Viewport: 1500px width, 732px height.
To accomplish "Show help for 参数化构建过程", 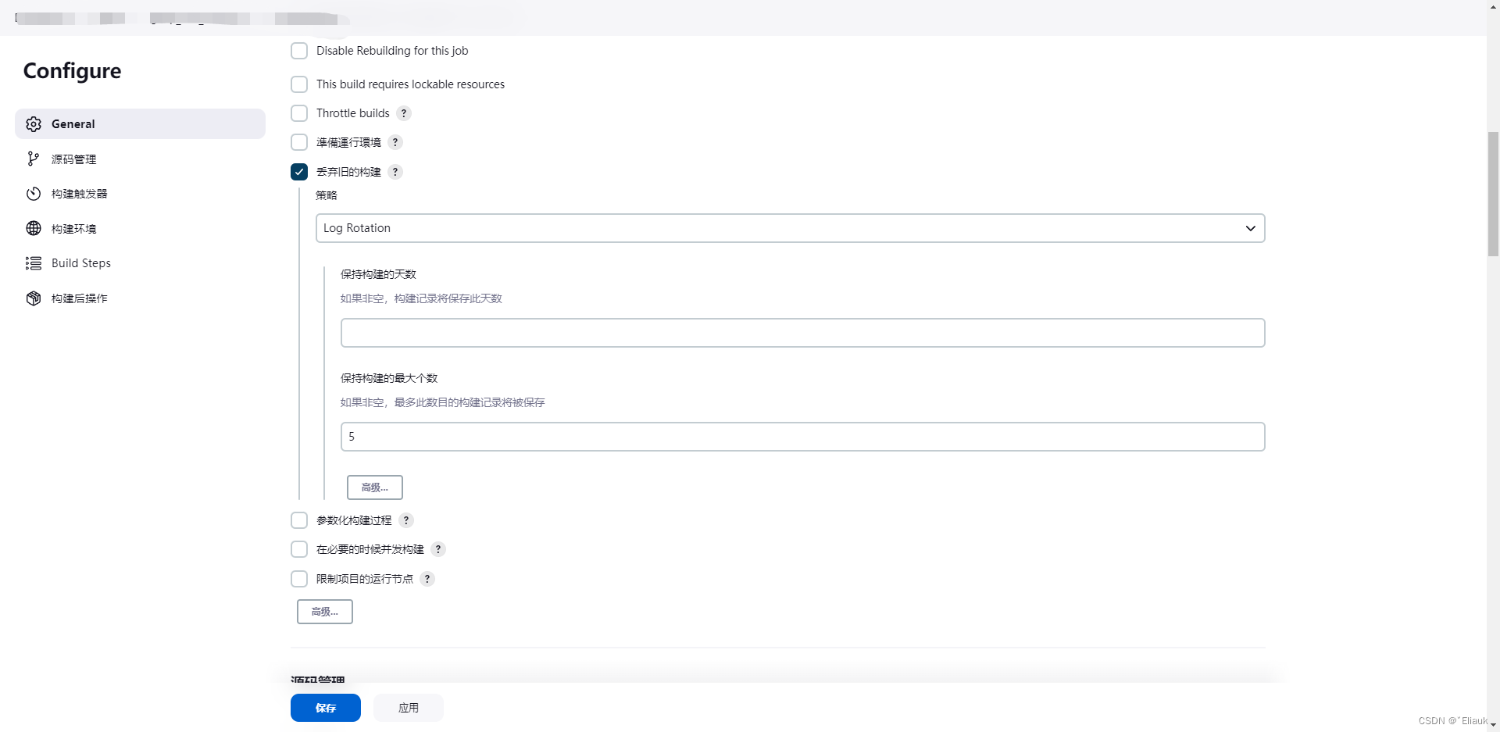I will click(405, 520).
